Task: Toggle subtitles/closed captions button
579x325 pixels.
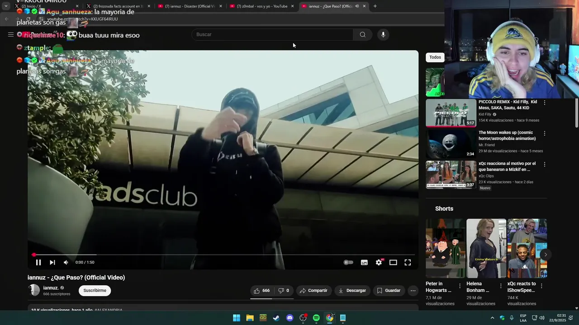Action: [364, 262]
